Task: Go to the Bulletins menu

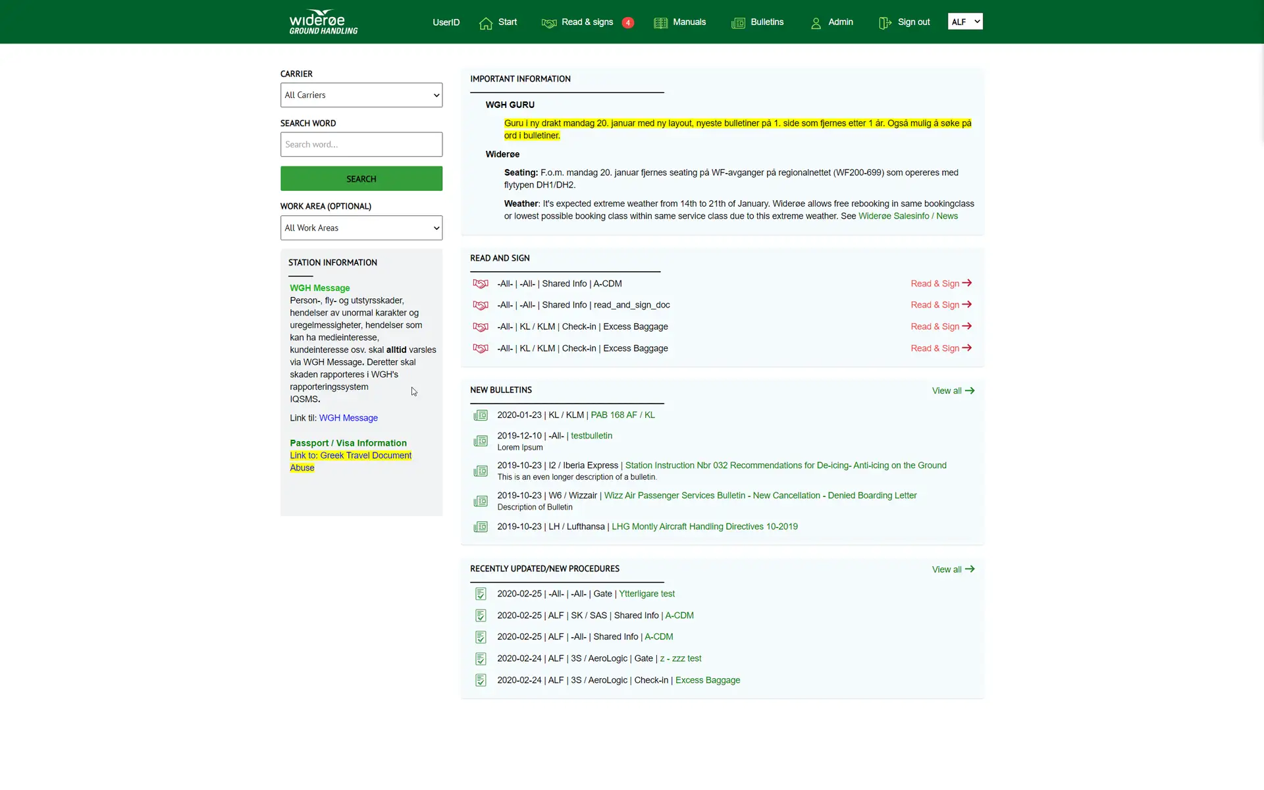Action: pyautogui.click(x=767, y=22)
